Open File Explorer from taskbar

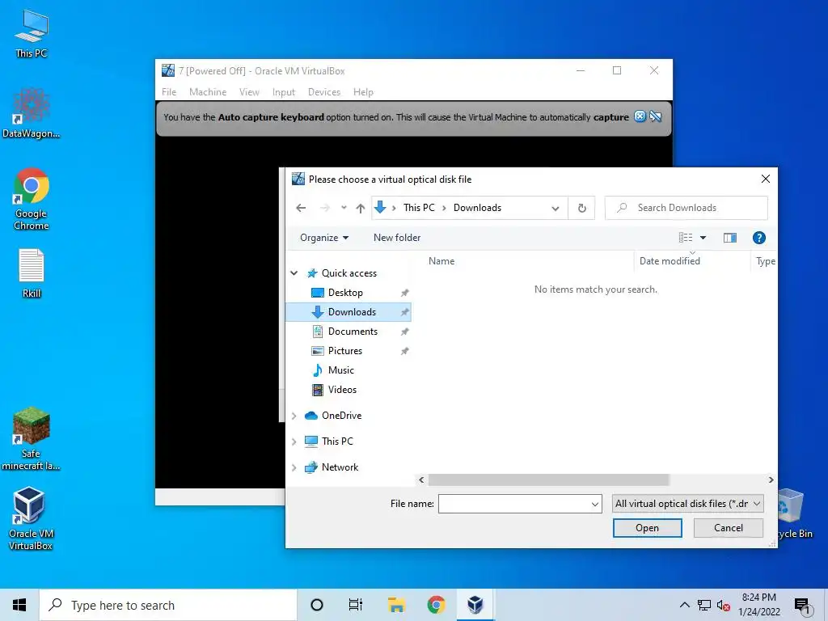(x=396, y=605)
